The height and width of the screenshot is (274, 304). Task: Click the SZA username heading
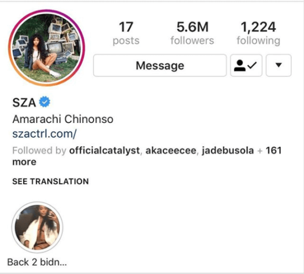(24, 102)
